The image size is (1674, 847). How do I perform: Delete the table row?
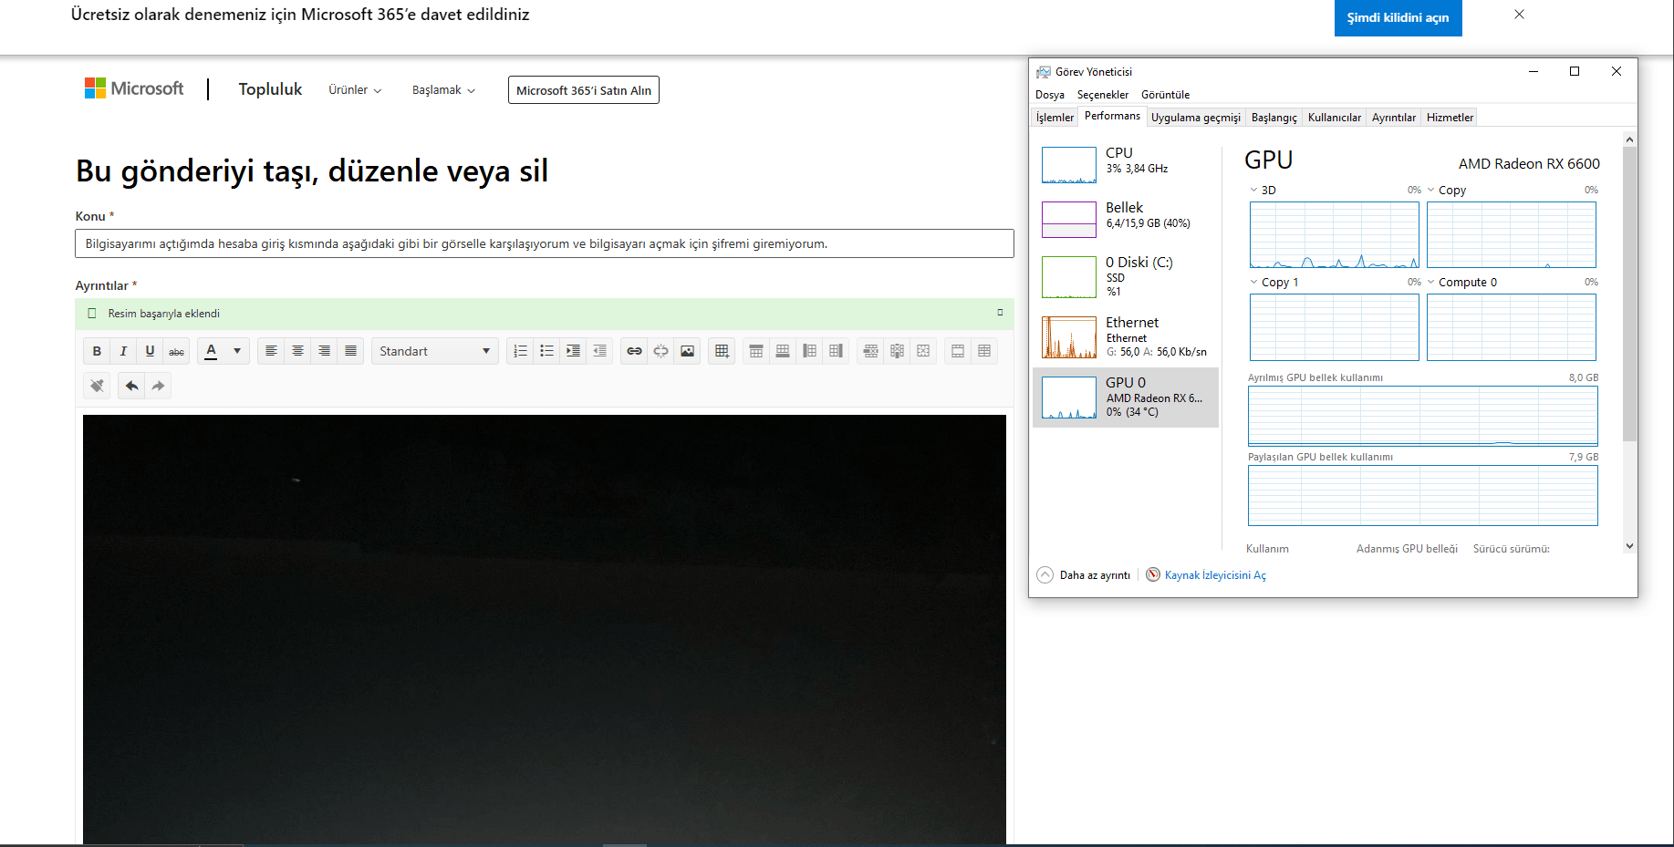point(870,351)
